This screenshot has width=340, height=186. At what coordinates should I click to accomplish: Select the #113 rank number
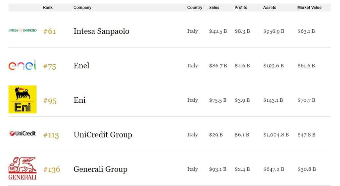click(51, 135)
